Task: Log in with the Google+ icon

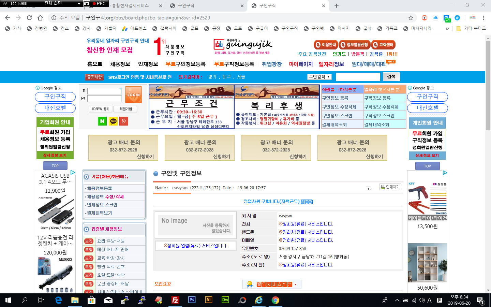Action: [124, 121]
